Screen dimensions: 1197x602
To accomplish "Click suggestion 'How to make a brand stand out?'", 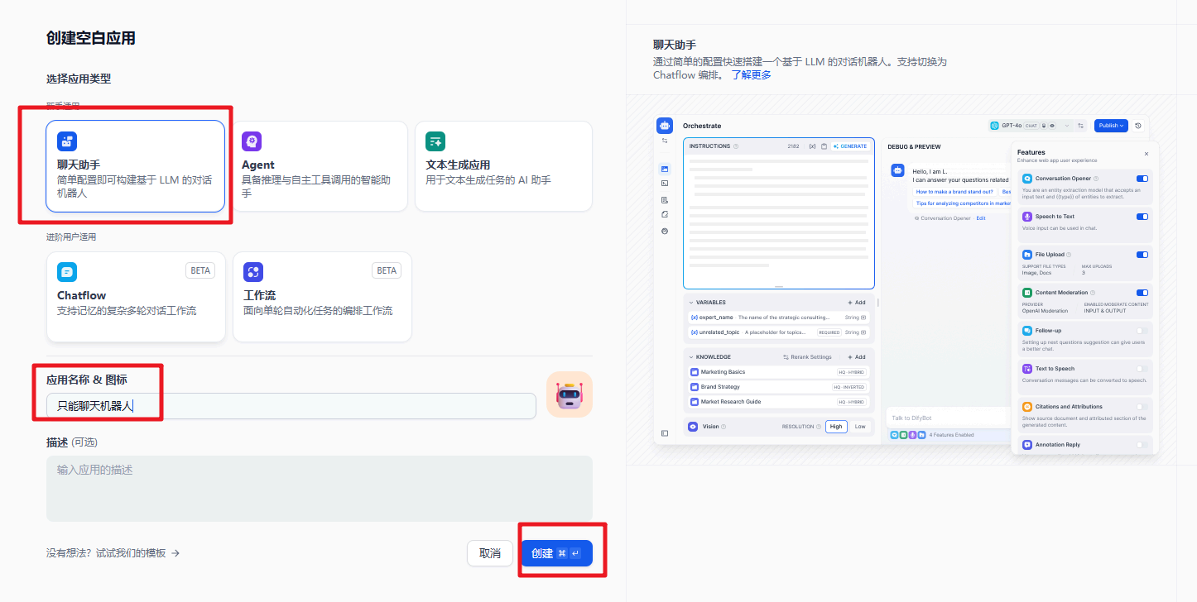I will point(954,192).
